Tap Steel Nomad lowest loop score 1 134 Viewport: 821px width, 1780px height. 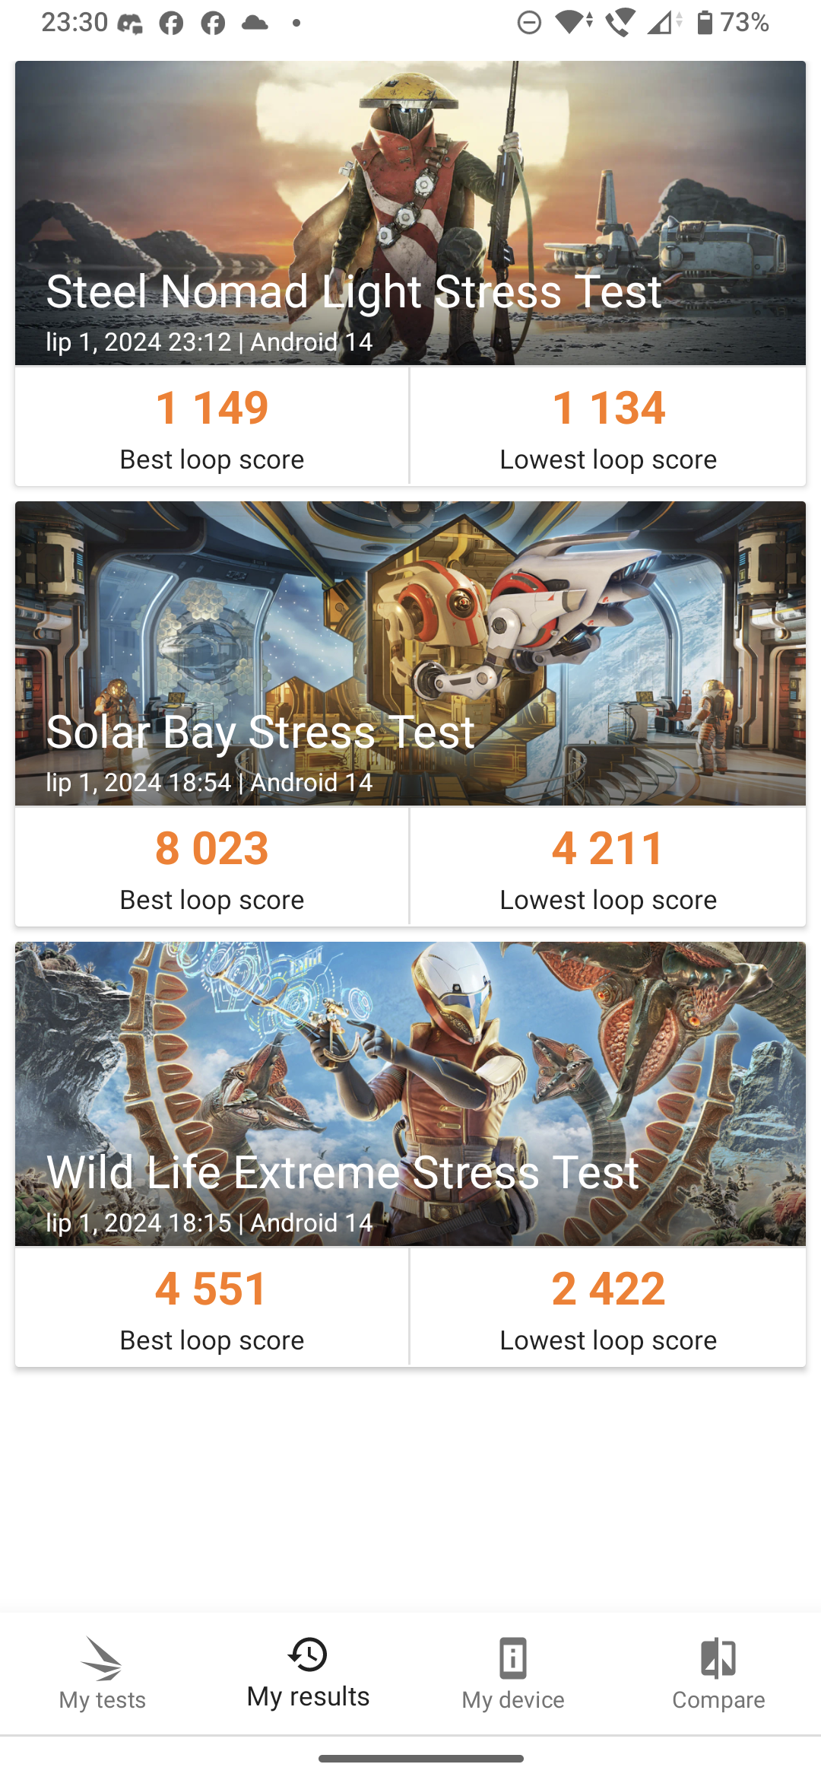click(x=608, y=408)
